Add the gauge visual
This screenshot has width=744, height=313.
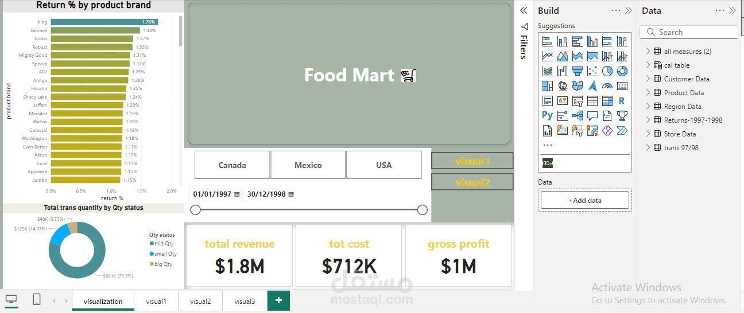tap(607, 86)
